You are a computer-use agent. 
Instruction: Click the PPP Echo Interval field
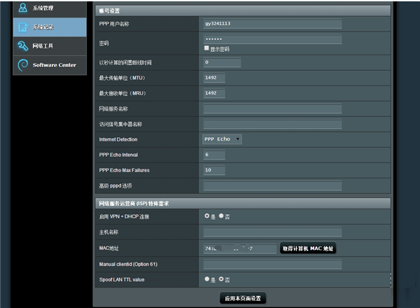click(214, 155)
